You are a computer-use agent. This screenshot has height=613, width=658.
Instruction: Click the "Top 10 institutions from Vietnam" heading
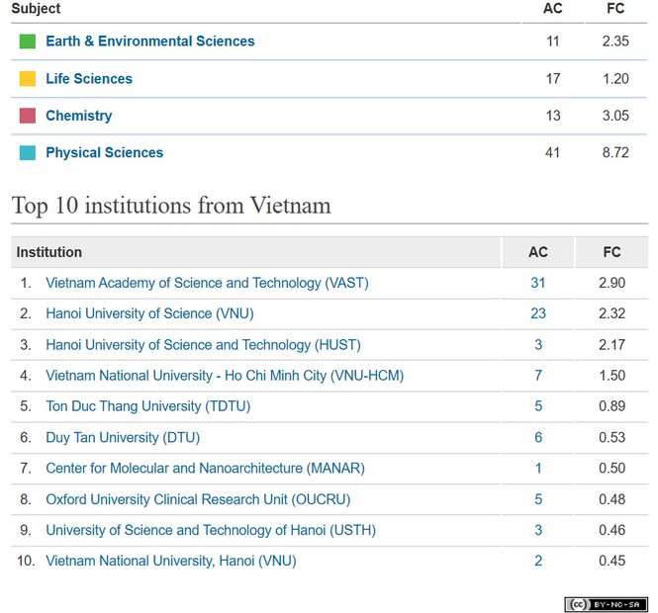tap(171, 206)
